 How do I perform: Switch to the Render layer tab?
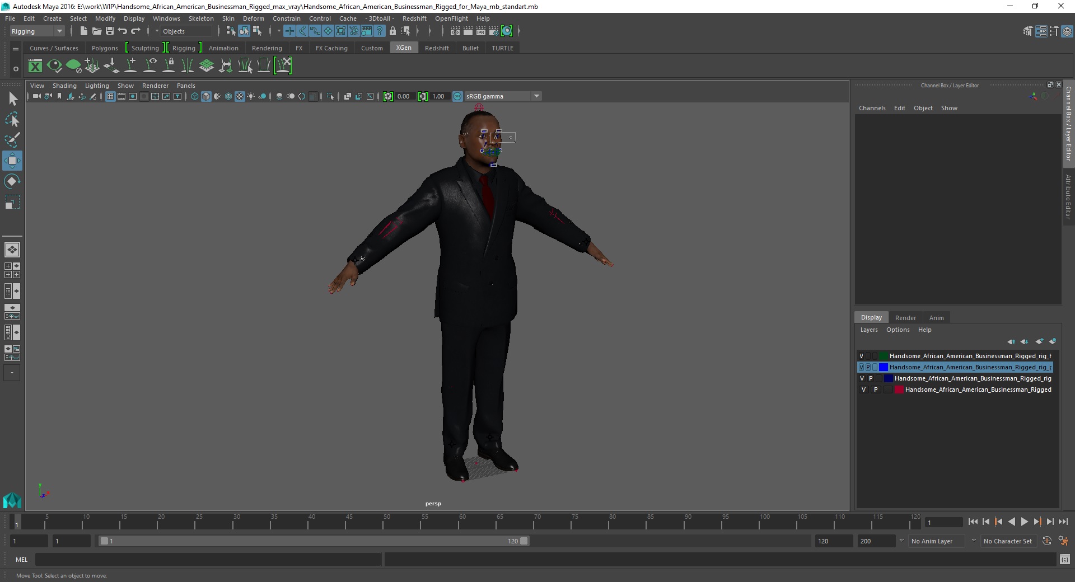905,317
